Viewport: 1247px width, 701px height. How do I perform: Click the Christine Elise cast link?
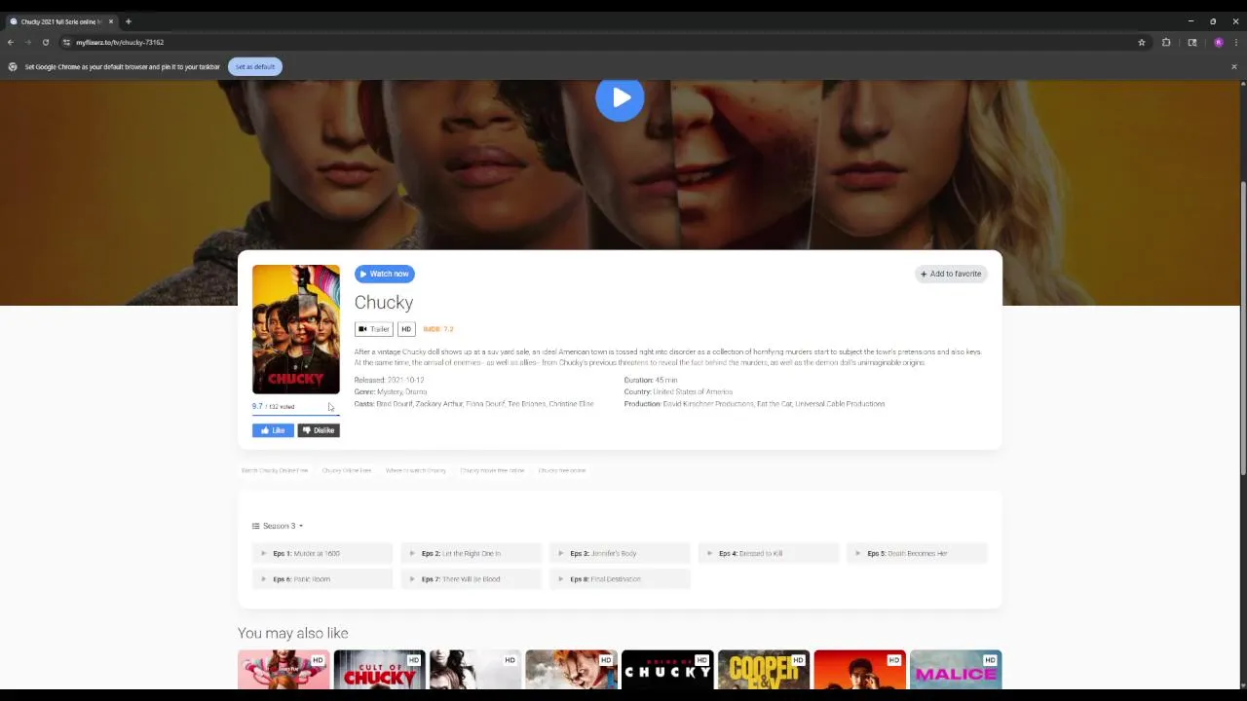[x=571, y=404]
